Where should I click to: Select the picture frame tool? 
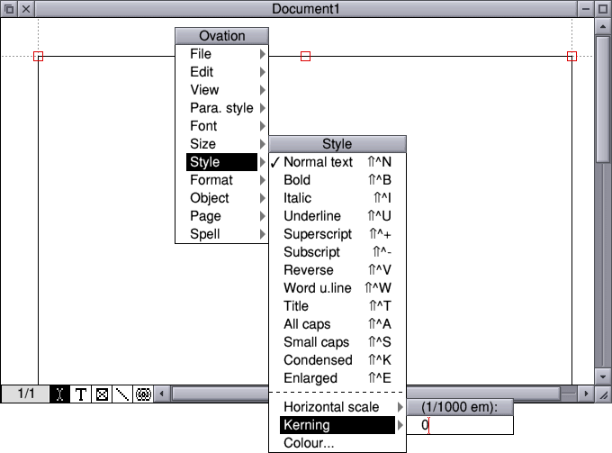(x=102, y=394)
